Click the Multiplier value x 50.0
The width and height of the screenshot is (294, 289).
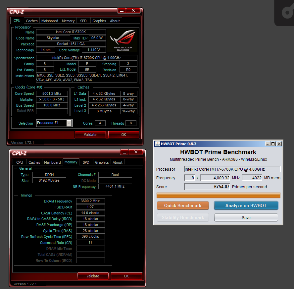tap(52, 99)
